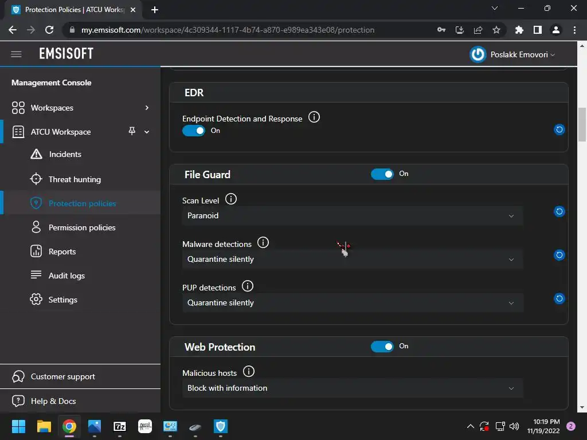
Task: Click the Incidents warning triangle icon
Action: click(x=36, y=154)
